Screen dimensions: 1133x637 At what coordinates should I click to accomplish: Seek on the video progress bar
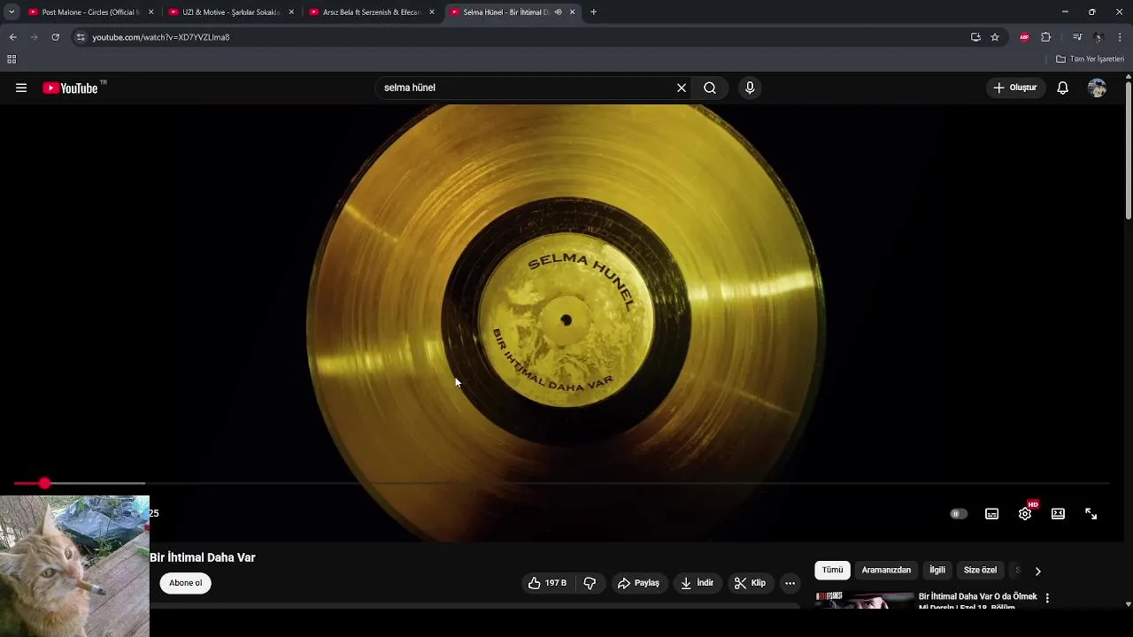tap(561, 483)
